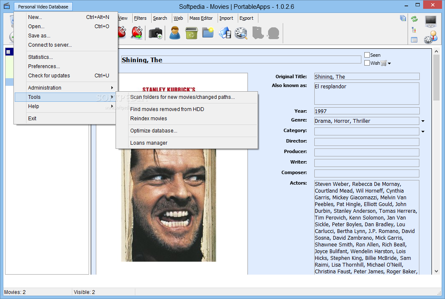Select Scan folders for new movies/changed paths
445x299 pixels.
pos(187,97)
